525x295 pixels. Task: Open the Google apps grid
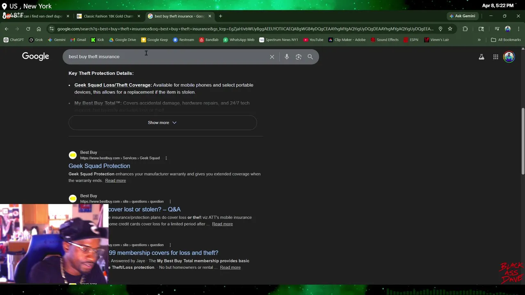click(495, 57)
